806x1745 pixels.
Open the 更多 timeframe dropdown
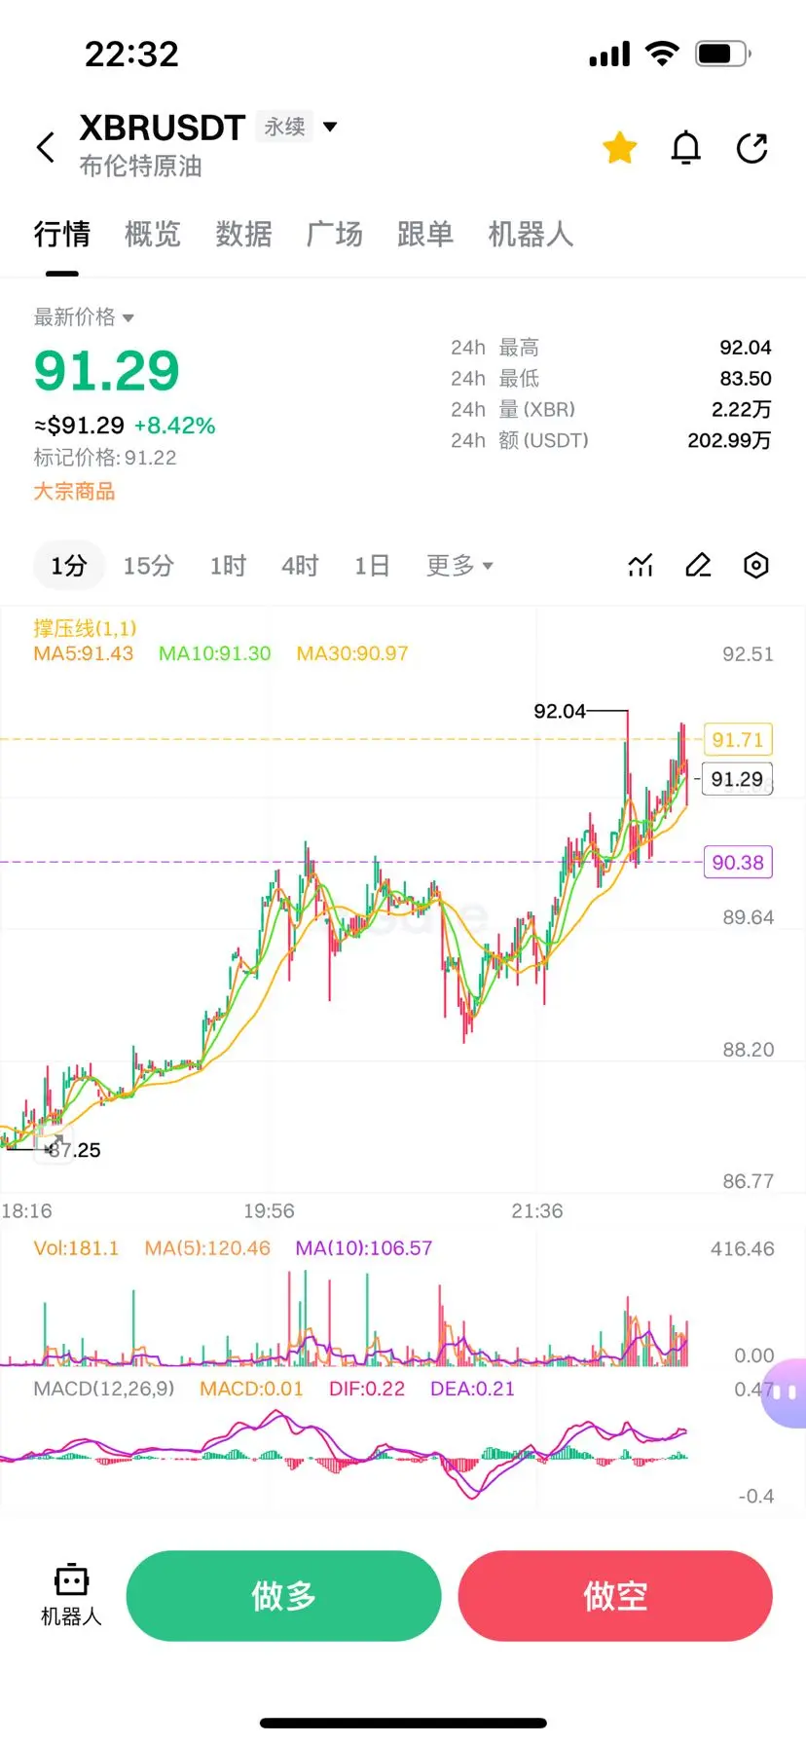point(459,566)
